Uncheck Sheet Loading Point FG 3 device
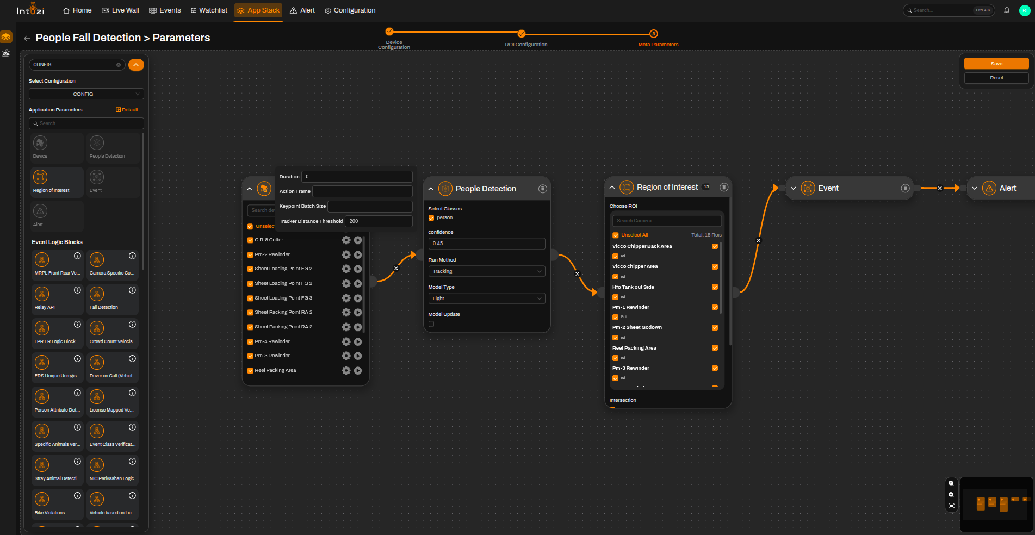This screenshot has height=535, width=1035. (x=250, y=298)
